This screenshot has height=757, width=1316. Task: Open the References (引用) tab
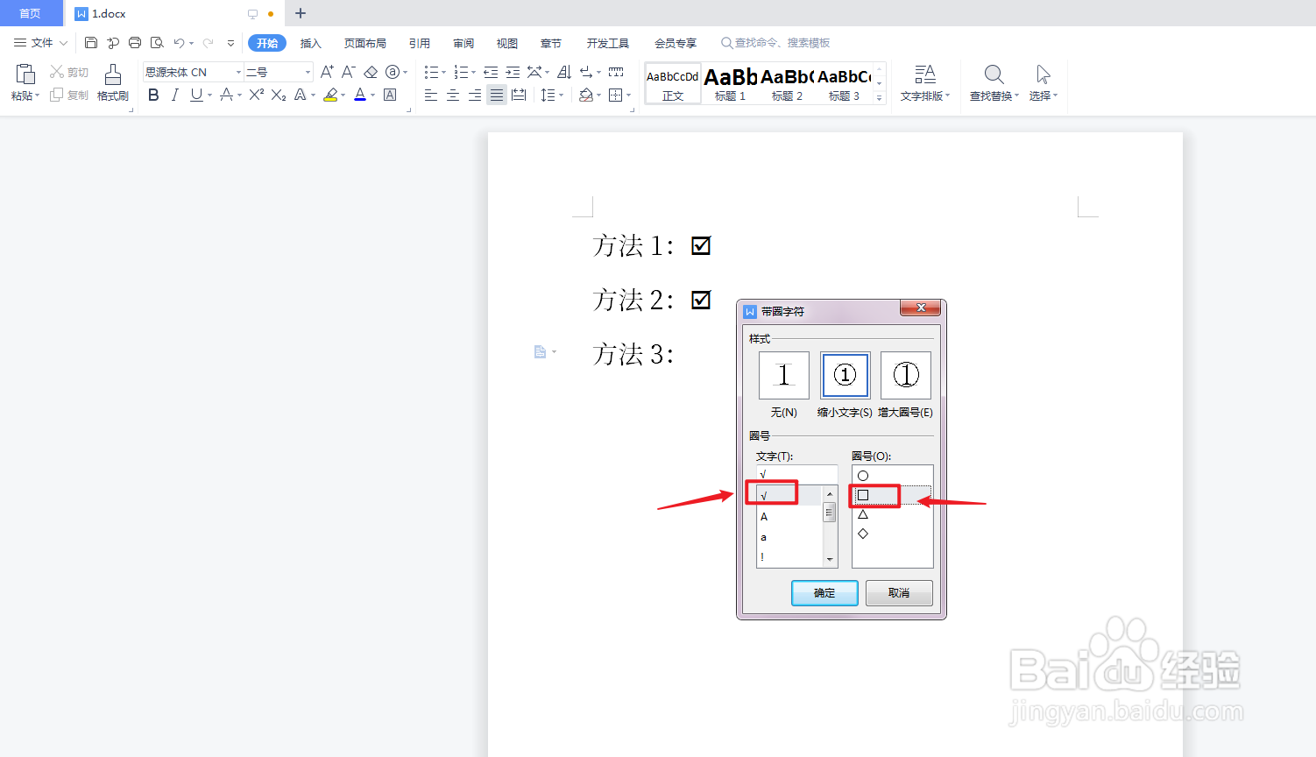coord(419,43)
